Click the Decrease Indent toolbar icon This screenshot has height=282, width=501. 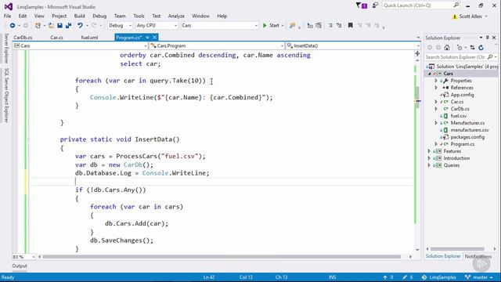coord(310,25)
